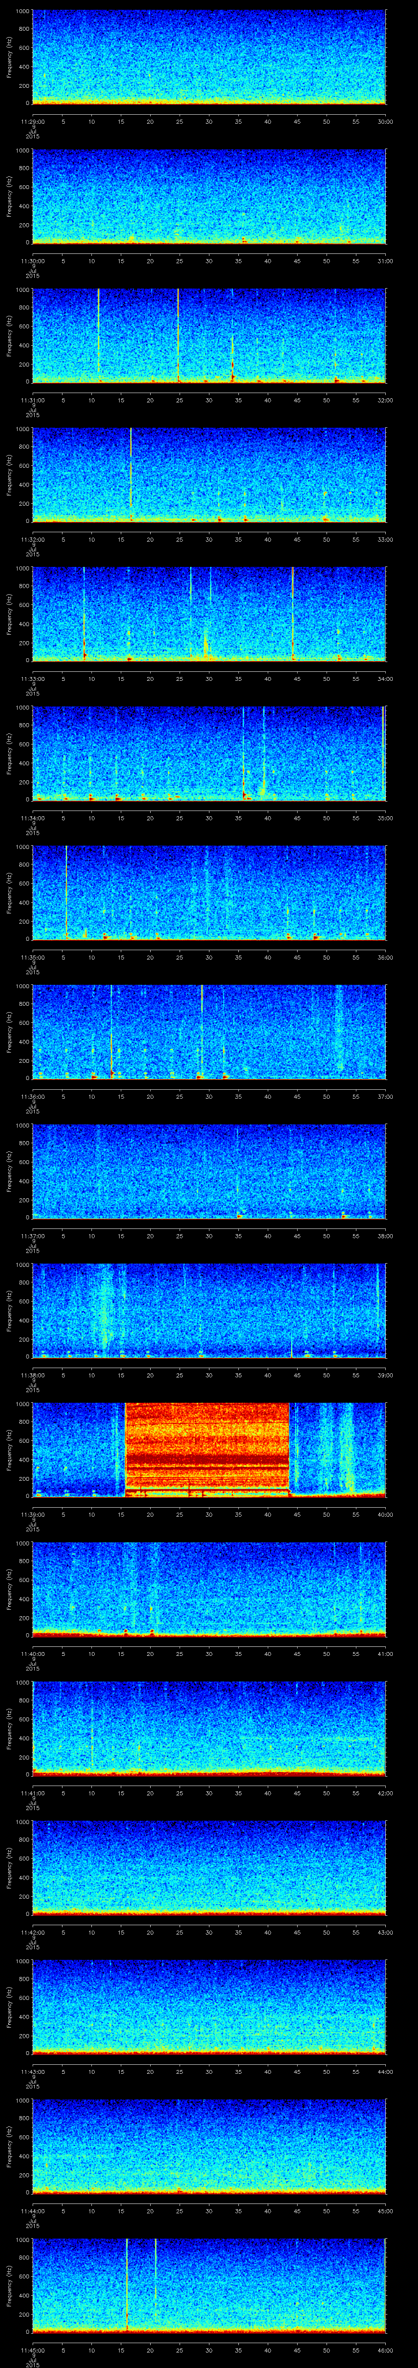Click the 1000 Hz axis label of 11:45:00 panel
The image size is (418, 2368).
pos(23,2240)
